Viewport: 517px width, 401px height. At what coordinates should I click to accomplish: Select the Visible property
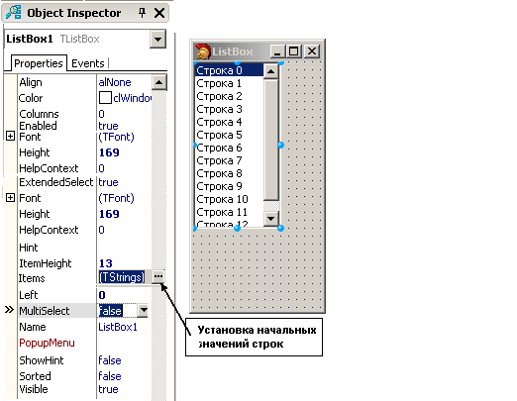[34, 389]
